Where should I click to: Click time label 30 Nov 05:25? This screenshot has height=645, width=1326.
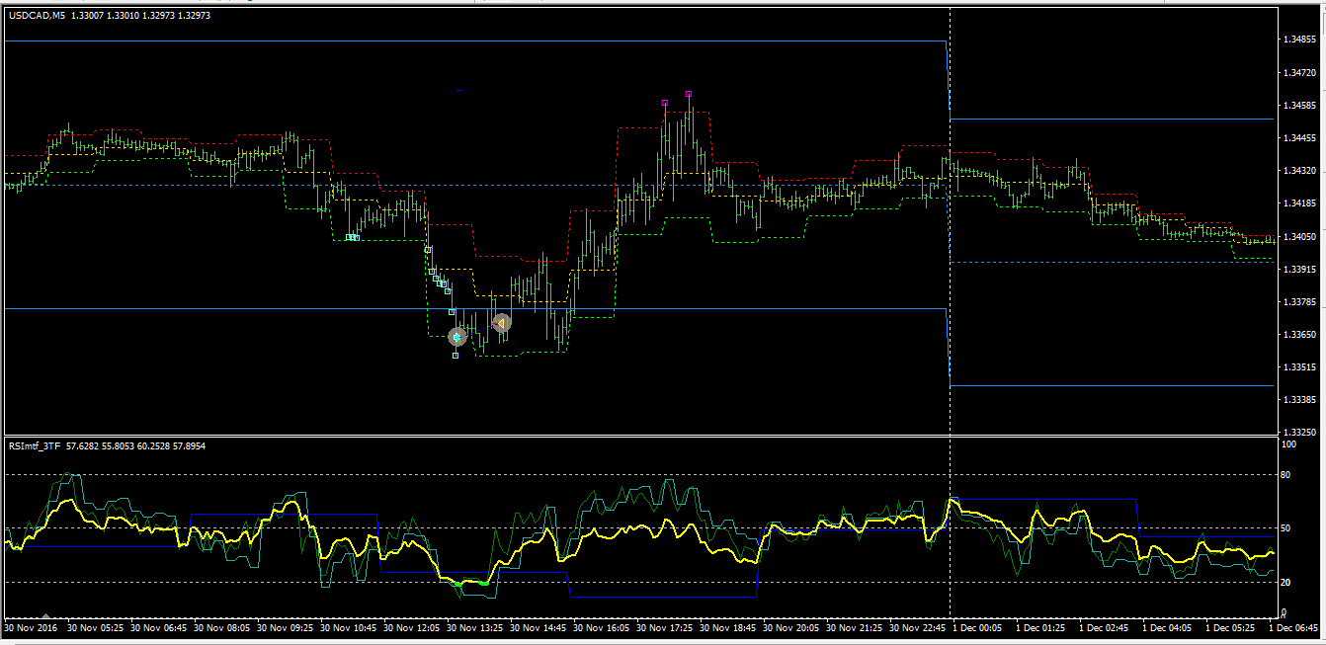click(x=97, y=627)
